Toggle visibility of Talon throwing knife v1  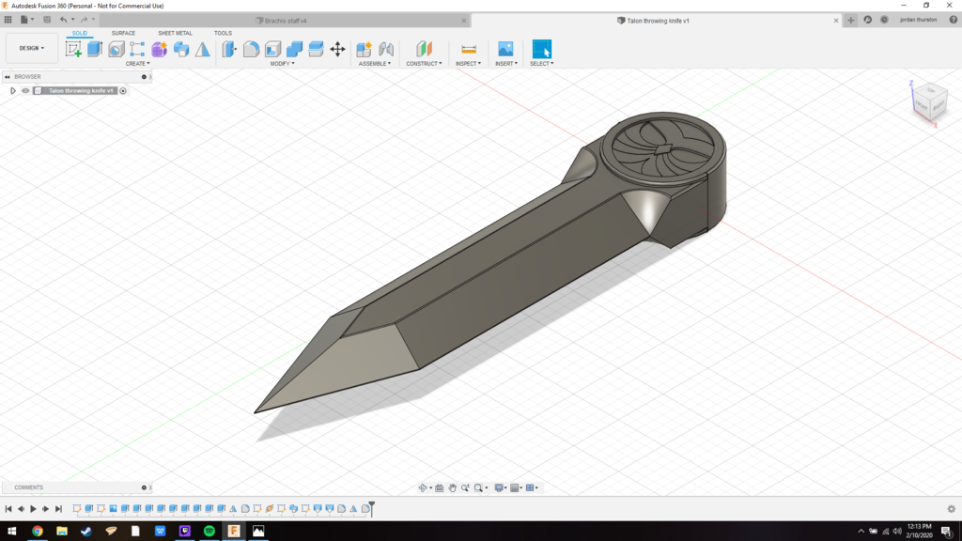click(25, 91)
